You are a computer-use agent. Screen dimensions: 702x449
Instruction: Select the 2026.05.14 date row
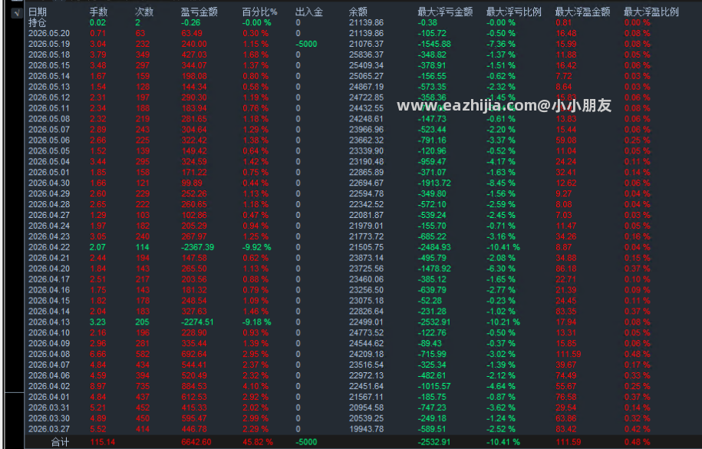tap(49, 76)
